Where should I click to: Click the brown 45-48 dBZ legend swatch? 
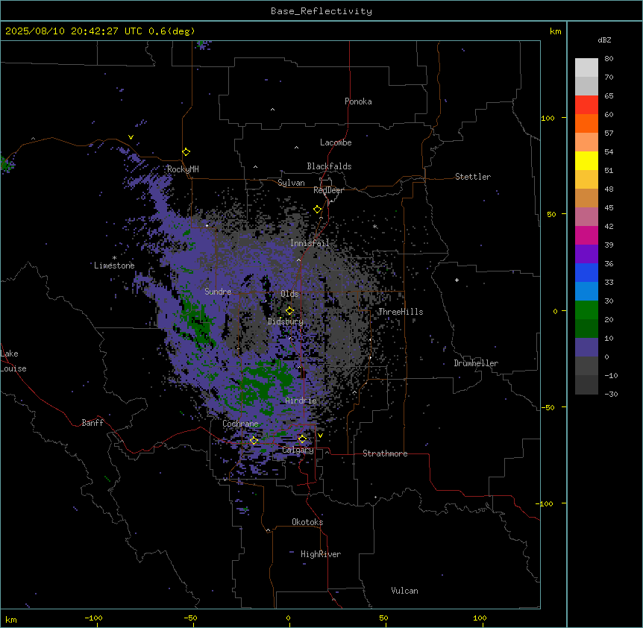point(586,198)
